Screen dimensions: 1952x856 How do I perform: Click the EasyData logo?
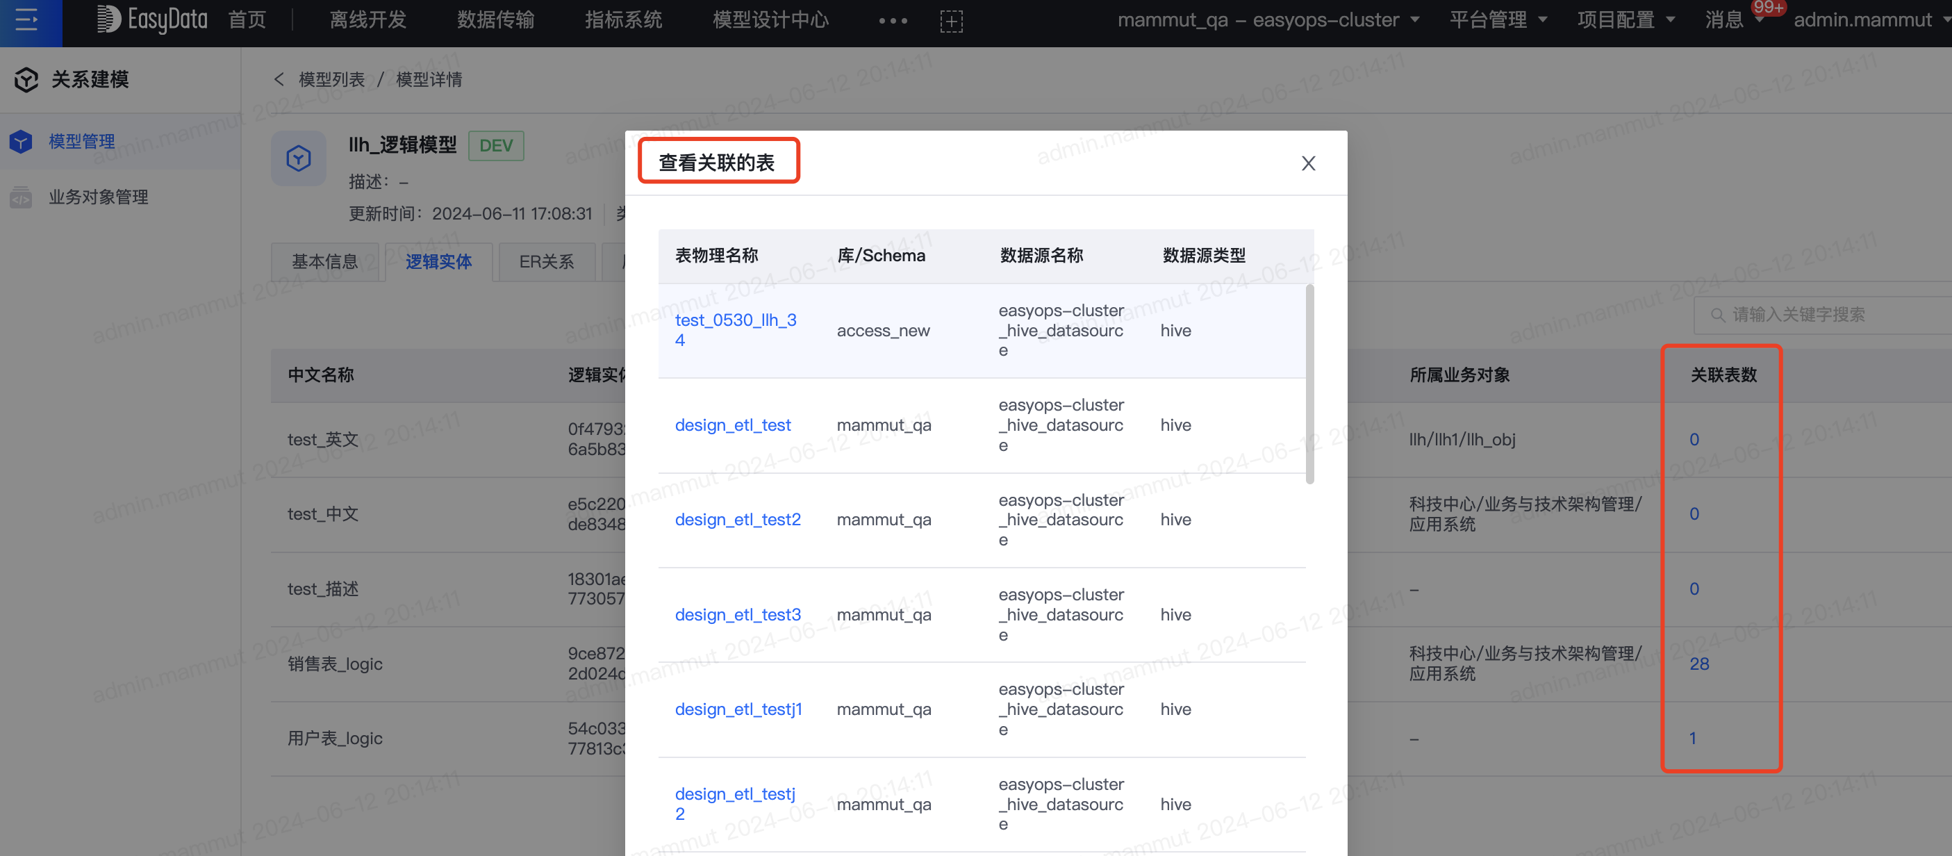pos(151,20)
